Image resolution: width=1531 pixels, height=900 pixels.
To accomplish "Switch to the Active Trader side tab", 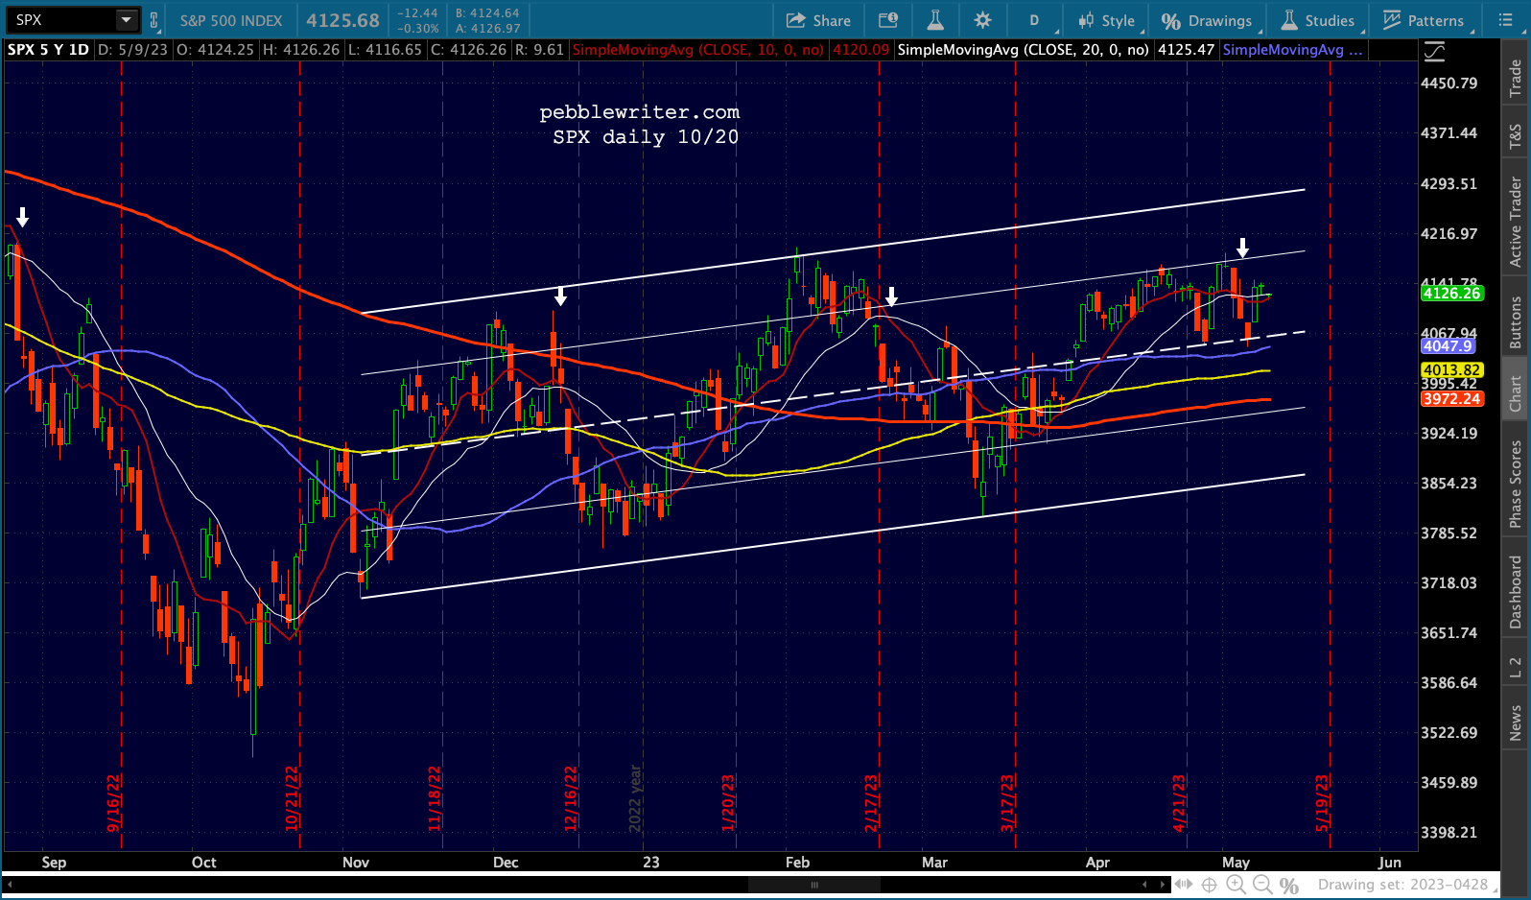I will tap(1516, 222).
